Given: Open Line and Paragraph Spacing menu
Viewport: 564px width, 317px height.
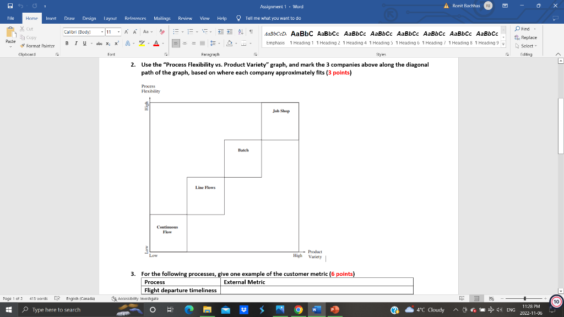Looking at the screenshot, I should click(x=214, y=43).
